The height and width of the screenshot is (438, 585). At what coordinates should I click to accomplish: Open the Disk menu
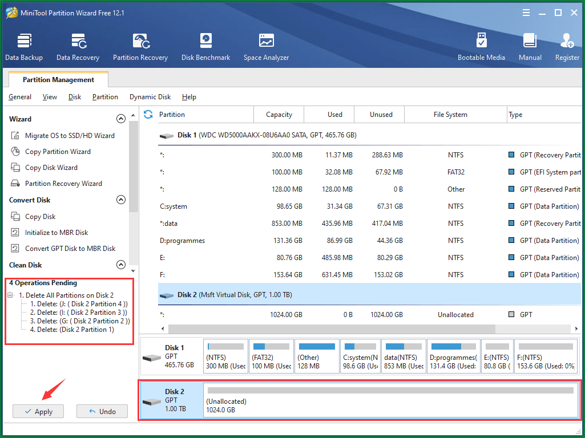click(75, 97)
